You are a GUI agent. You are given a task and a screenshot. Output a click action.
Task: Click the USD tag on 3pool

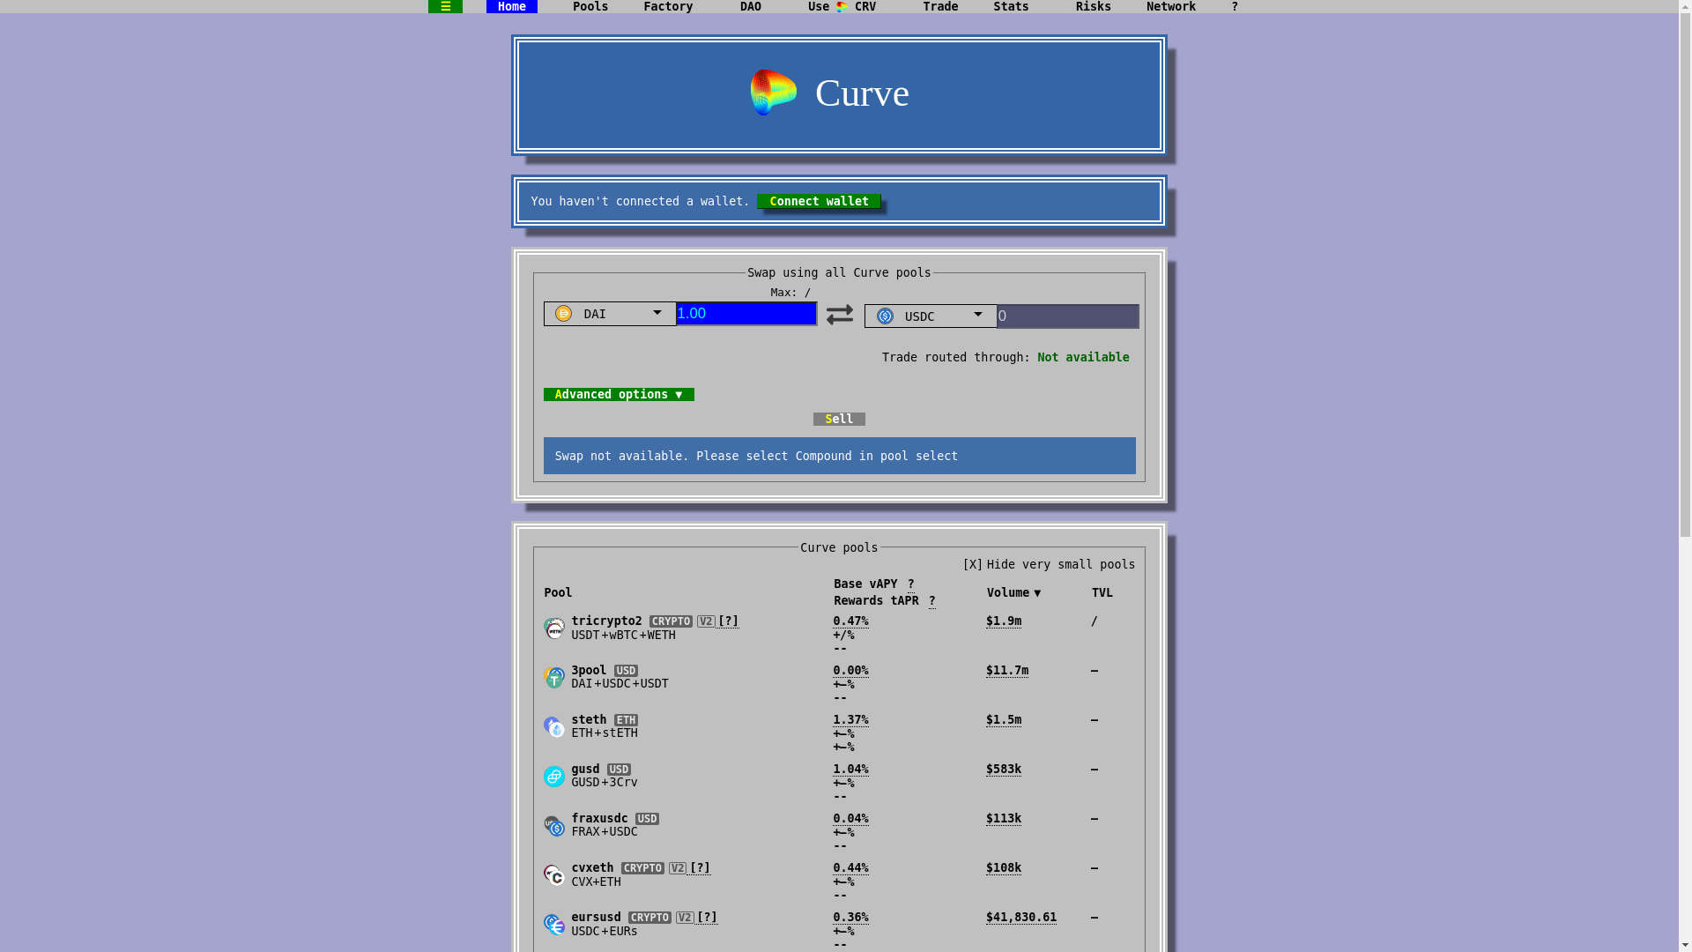coord(626,671)
